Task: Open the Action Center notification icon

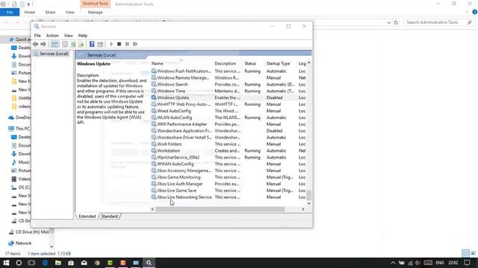Action: [x=467, y=263]
